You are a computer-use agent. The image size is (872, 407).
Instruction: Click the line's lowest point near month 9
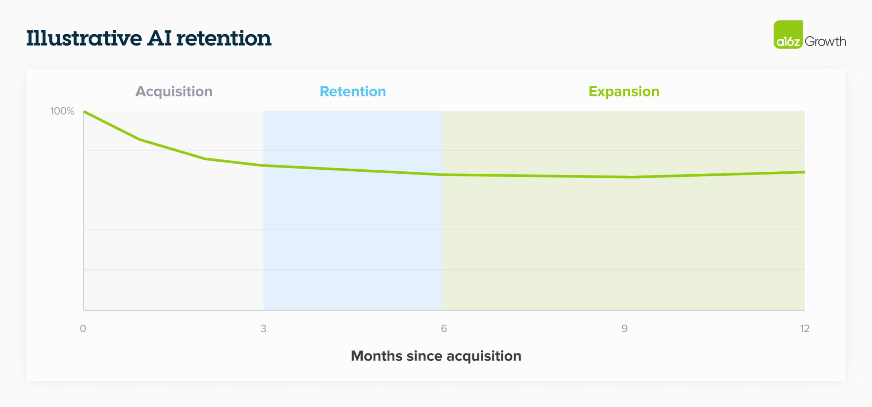click(633, 177)
